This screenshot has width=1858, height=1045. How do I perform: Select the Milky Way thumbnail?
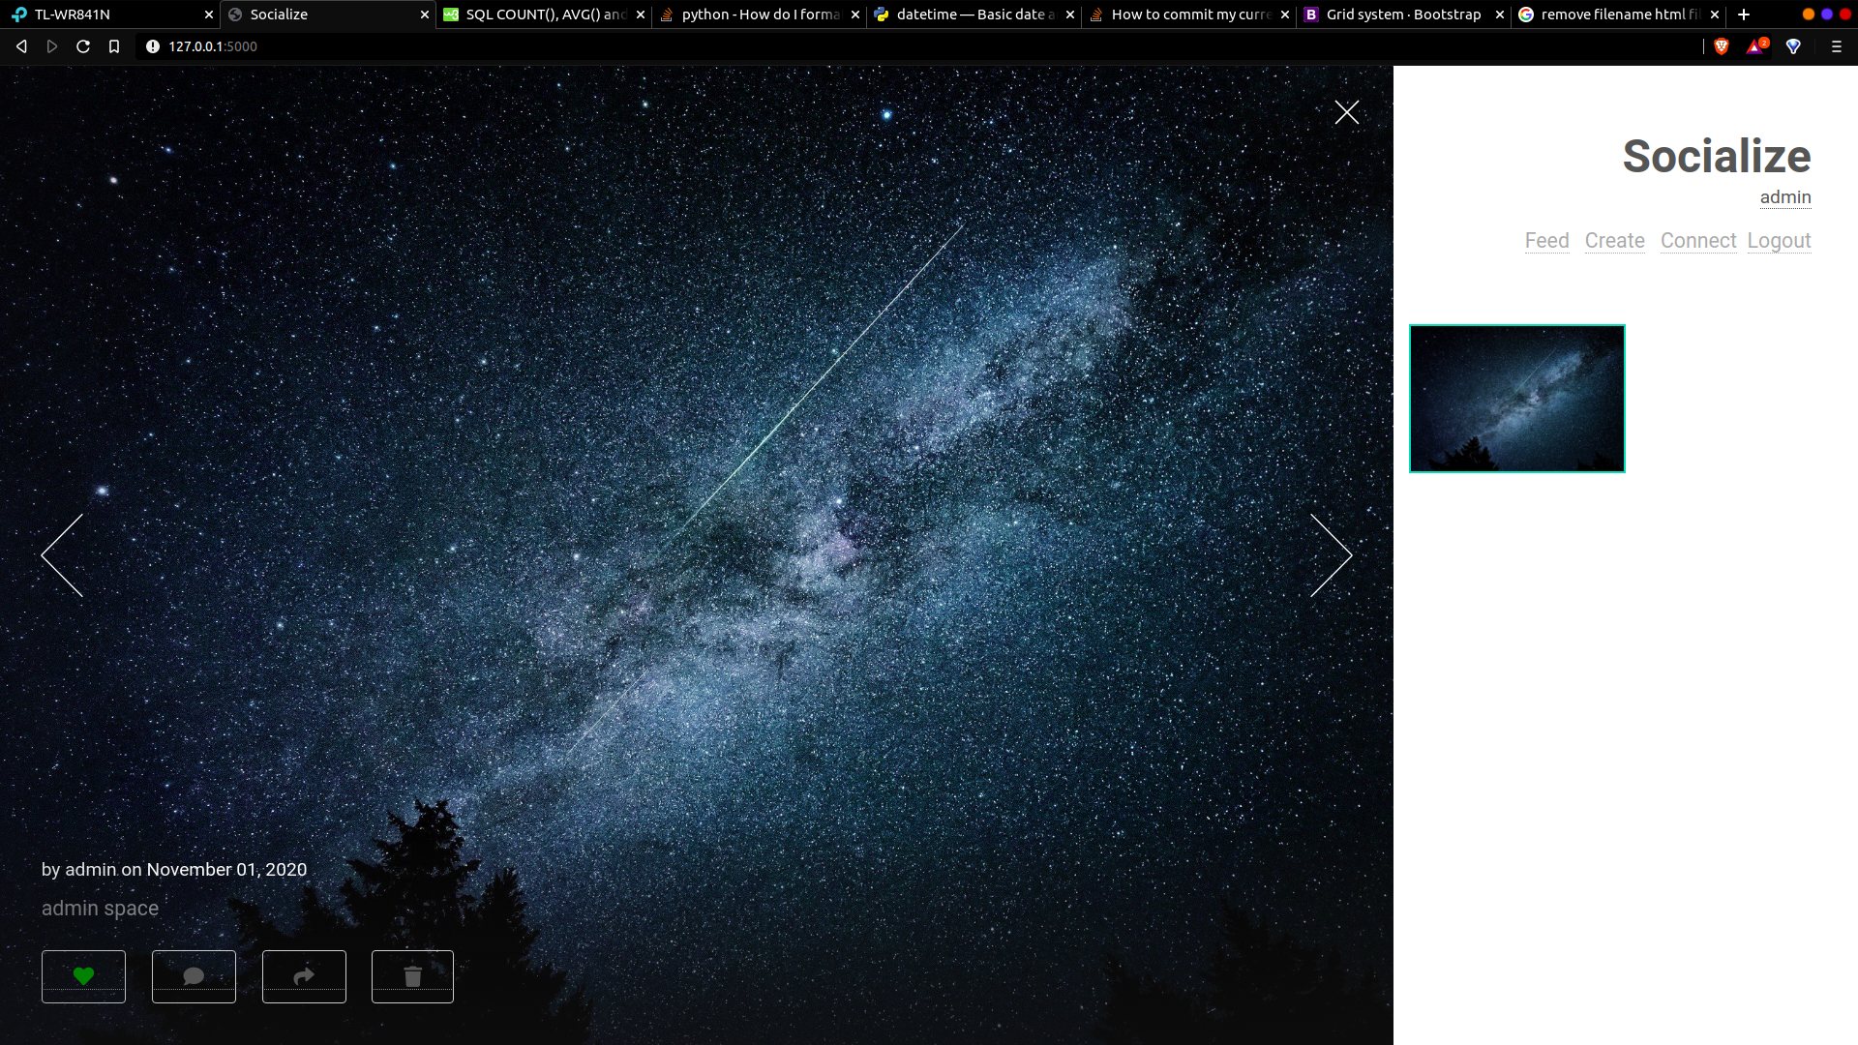point(1516,399)
